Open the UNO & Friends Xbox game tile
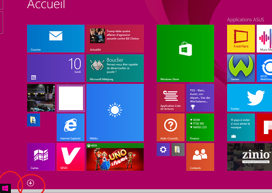 coord(115,157)
